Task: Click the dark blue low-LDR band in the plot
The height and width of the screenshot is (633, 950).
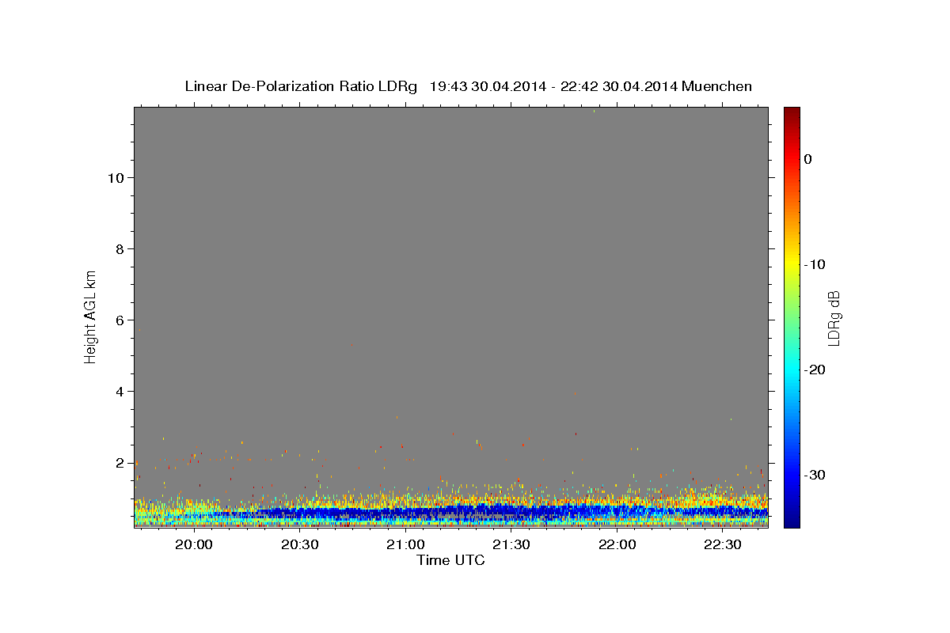Action: [507, 513]
